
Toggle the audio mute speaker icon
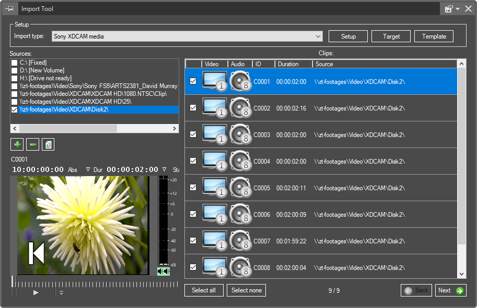click(x=164, y=272)
